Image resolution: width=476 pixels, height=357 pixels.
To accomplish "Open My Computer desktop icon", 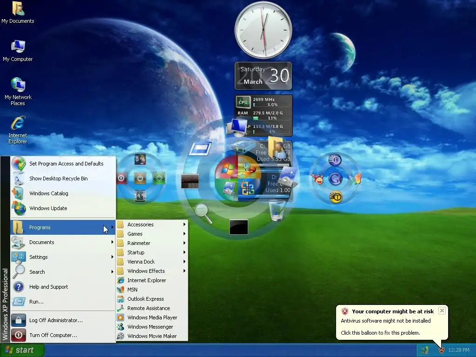I will [x=18, y=51].
